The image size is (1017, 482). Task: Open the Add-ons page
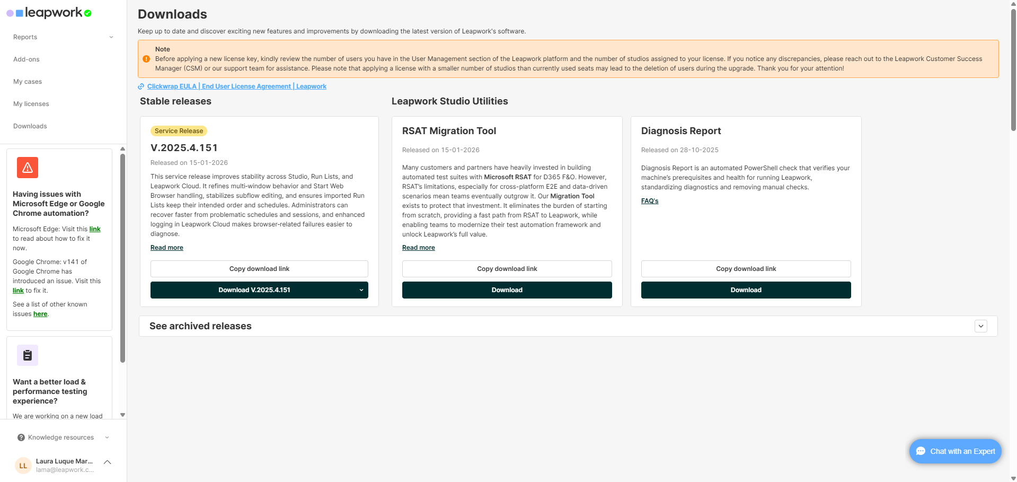pyautogui.click(x=26, y=59)
